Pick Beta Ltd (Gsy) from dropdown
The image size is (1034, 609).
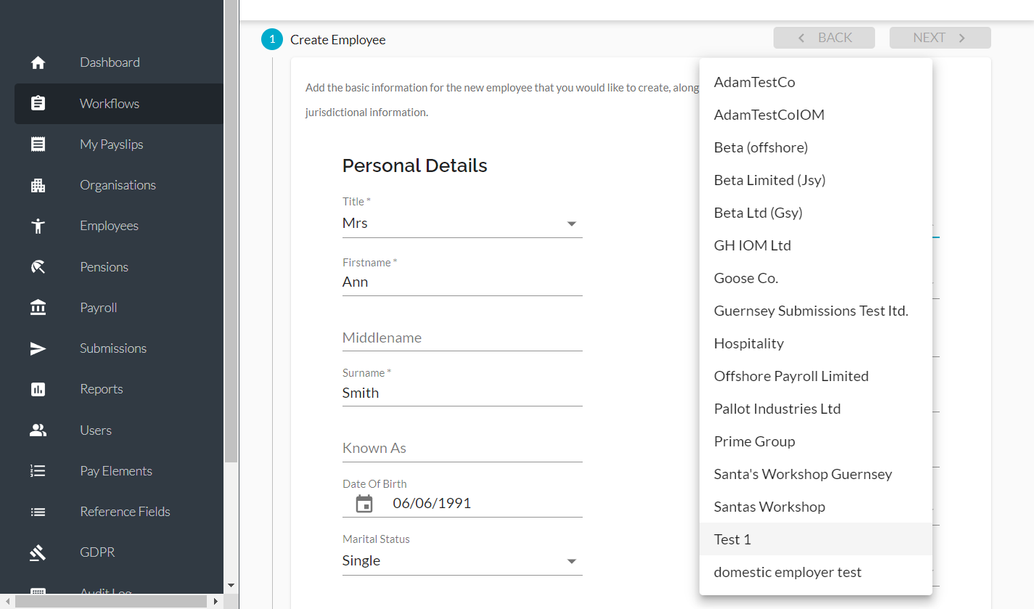coord(816,213)
